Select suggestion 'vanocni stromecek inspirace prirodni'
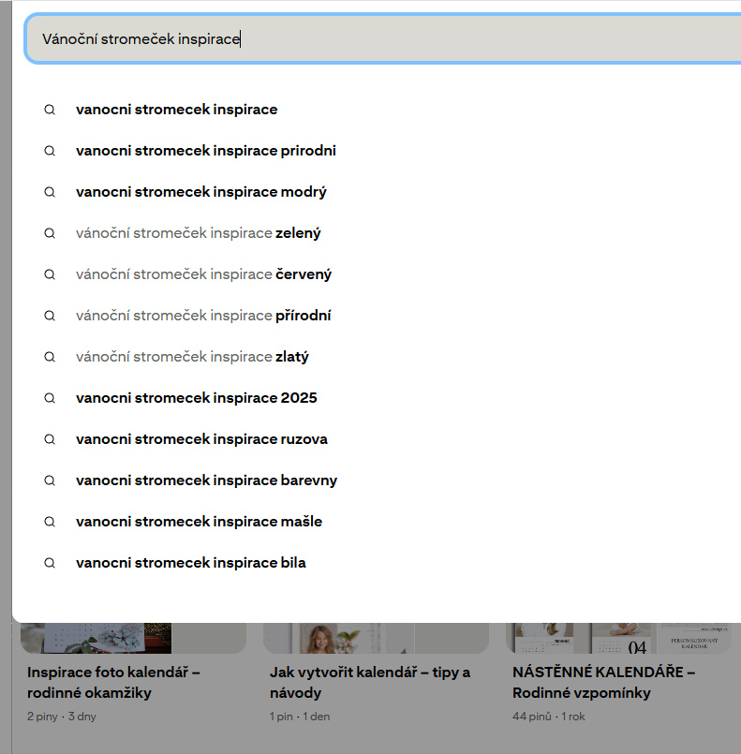The height and width of the screenshot is (754, 741). coord(205,151)
